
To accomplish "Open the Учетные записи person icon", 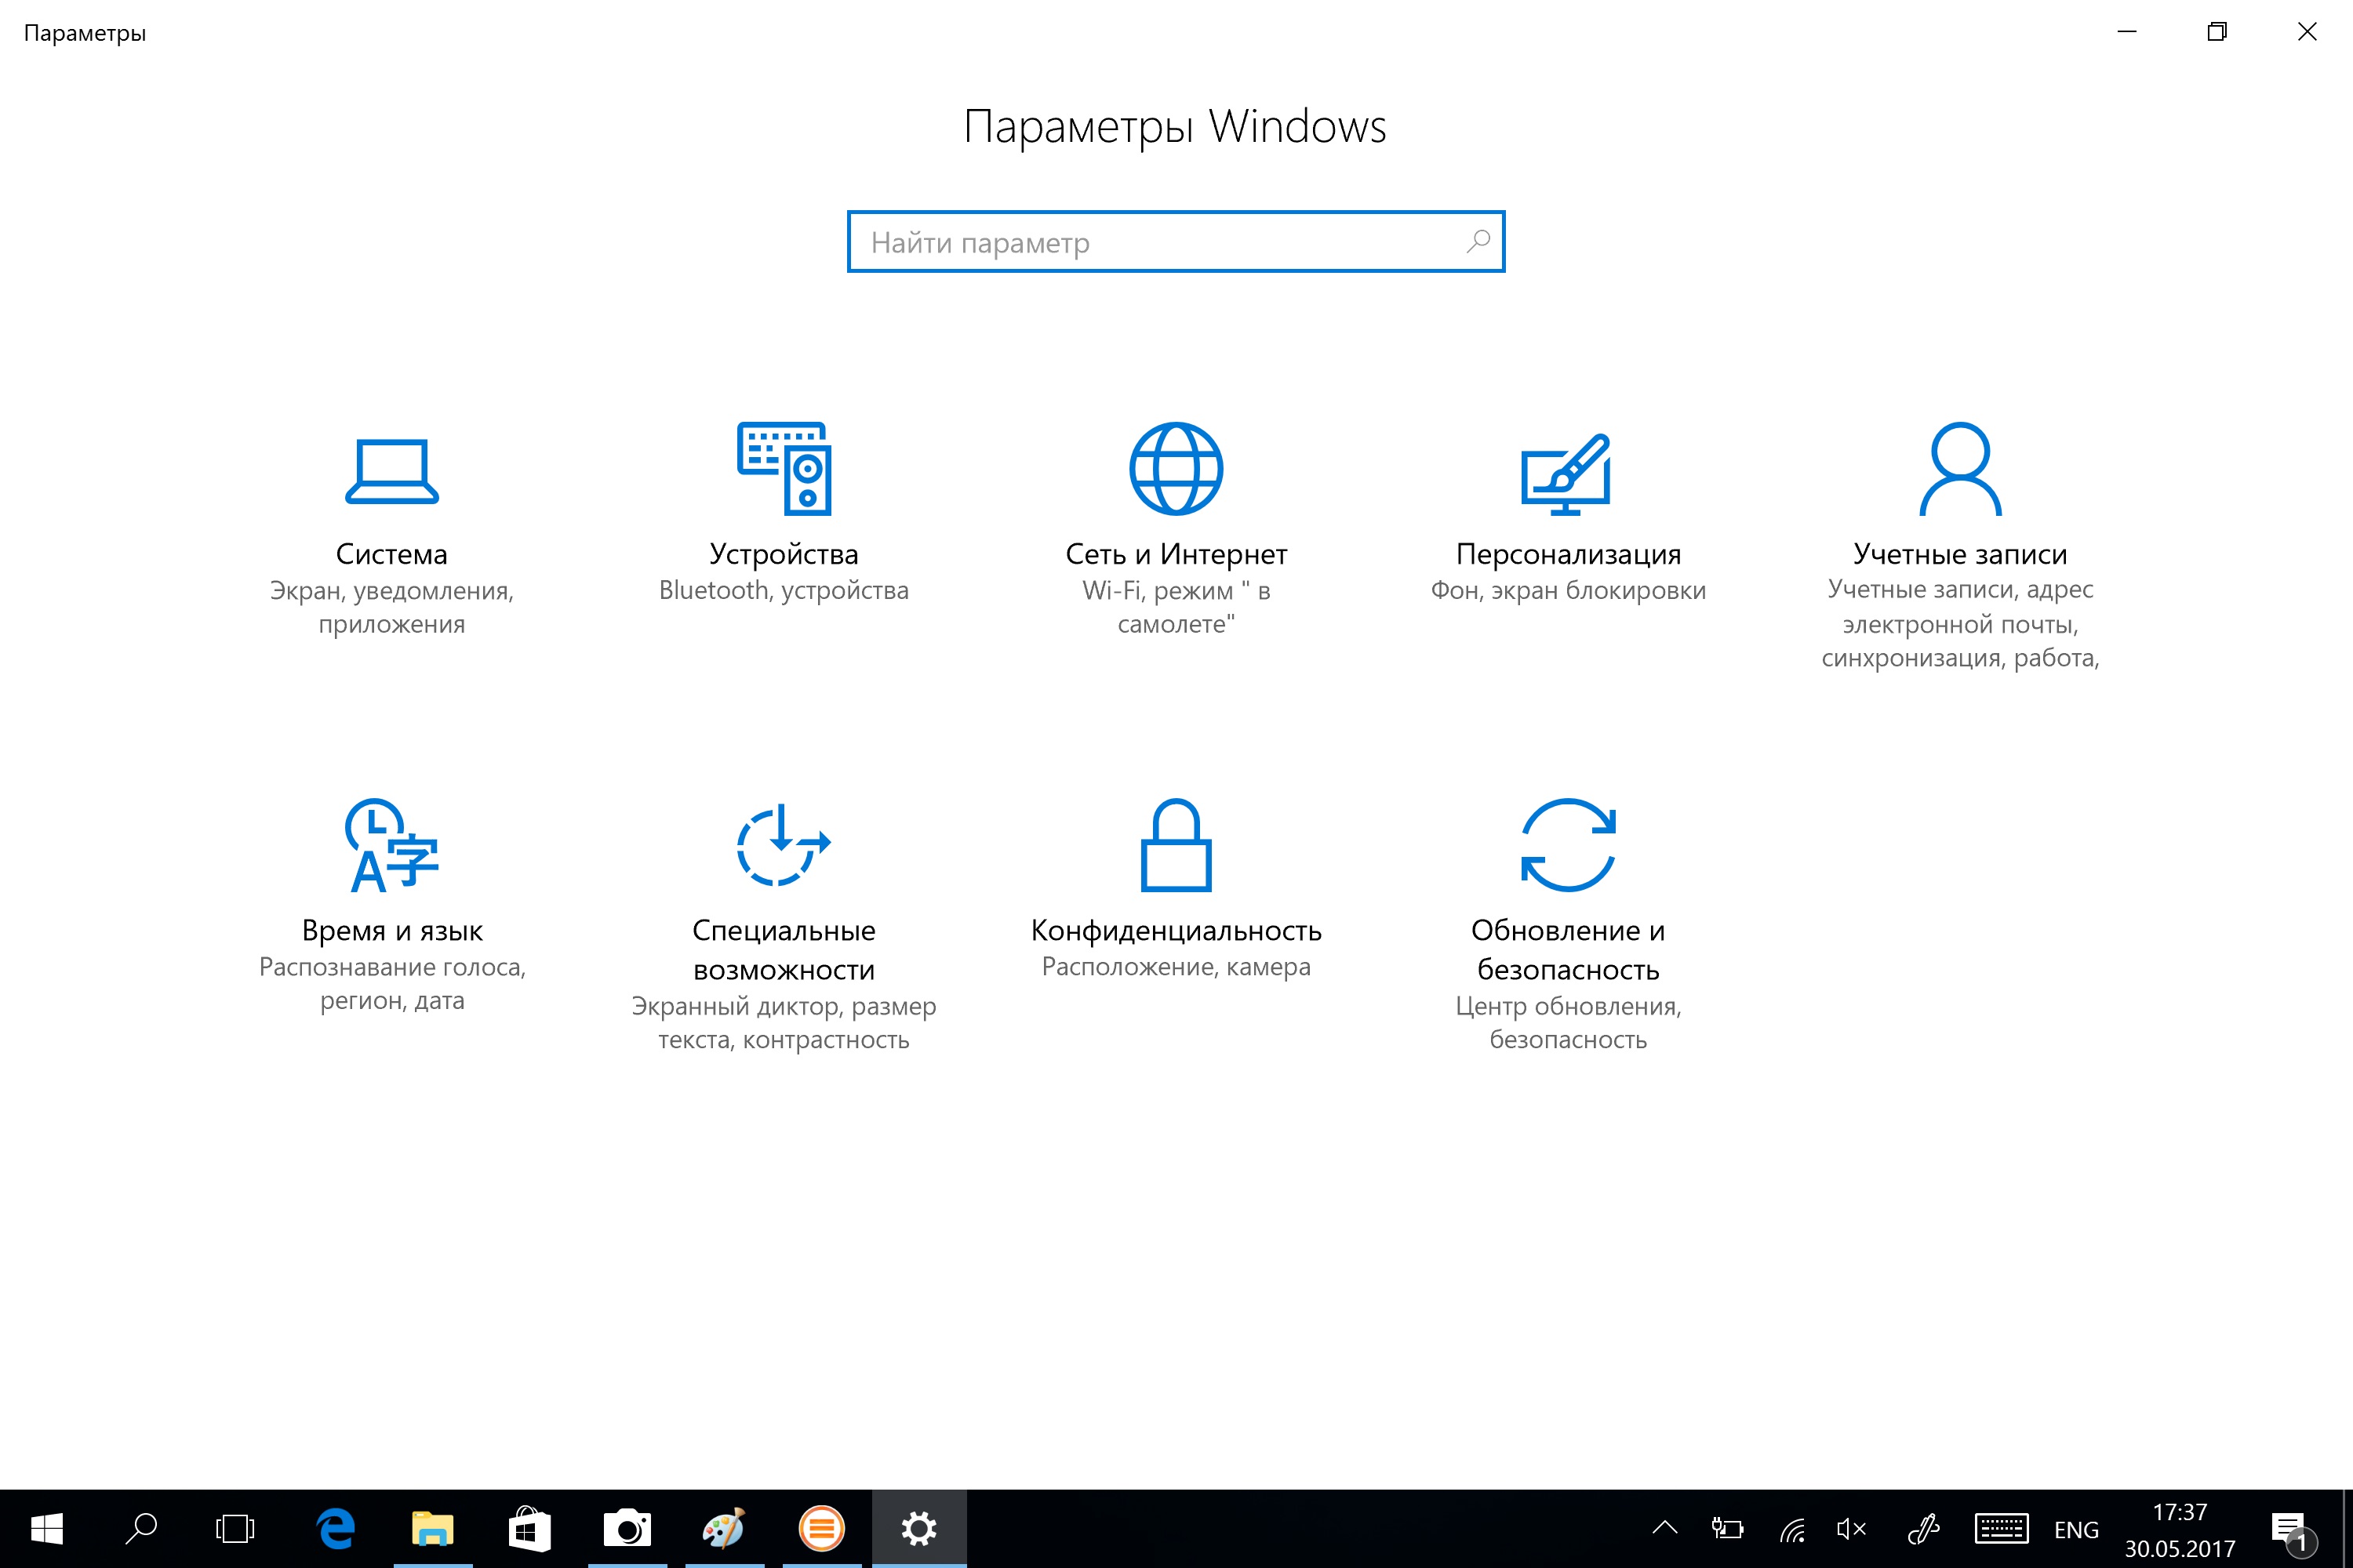I will pyautogui.click(x=1960, y=468).
